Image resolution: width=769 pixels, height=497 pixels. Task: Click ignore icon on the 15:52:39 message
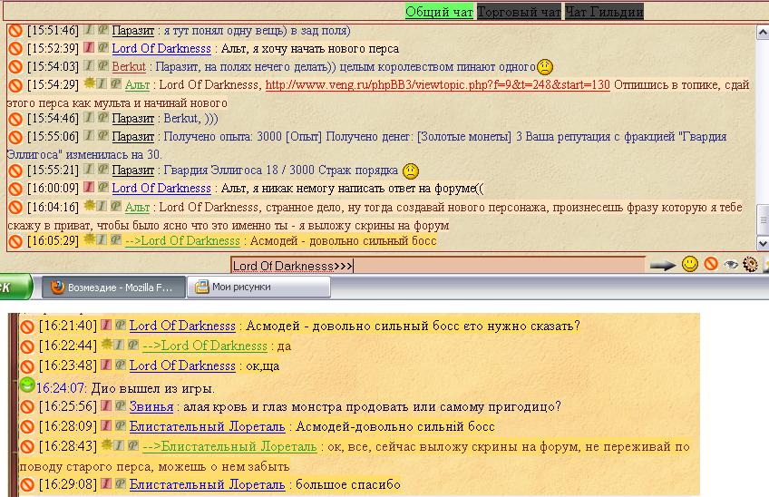click(x=15, y=49)
